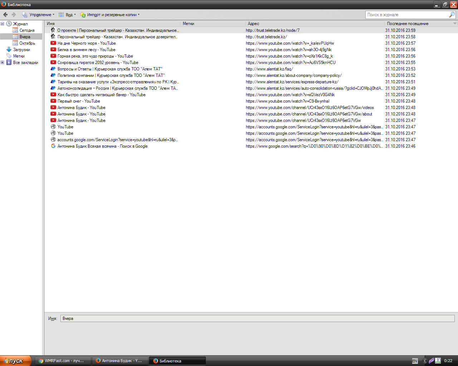458x366 pixels.
Task: Click the Журнал clock icon
Action: click(x=9, y=24)
